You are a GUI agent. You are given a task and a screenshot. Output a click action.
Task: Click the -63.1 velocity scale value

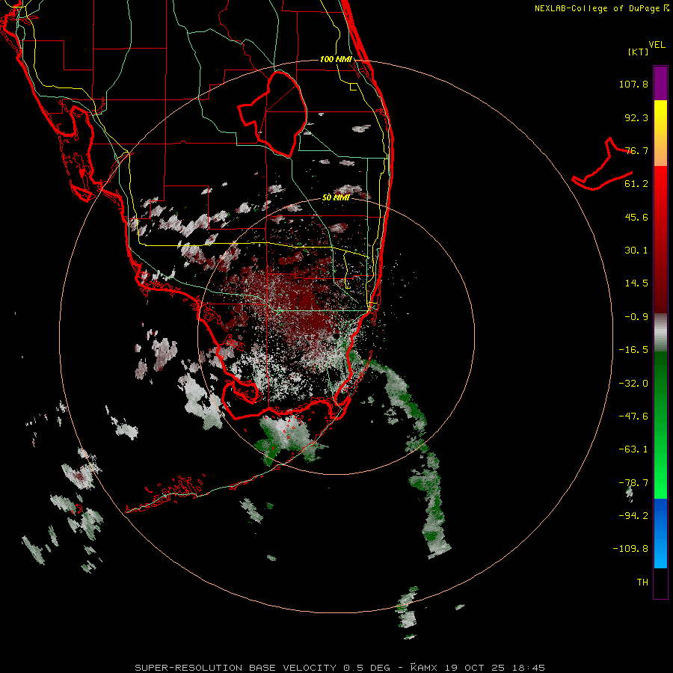[x=633, y=449]
